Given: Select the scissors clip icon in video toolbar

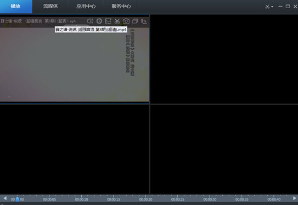Looking at the screenshot, I should (x=117, y=21).
